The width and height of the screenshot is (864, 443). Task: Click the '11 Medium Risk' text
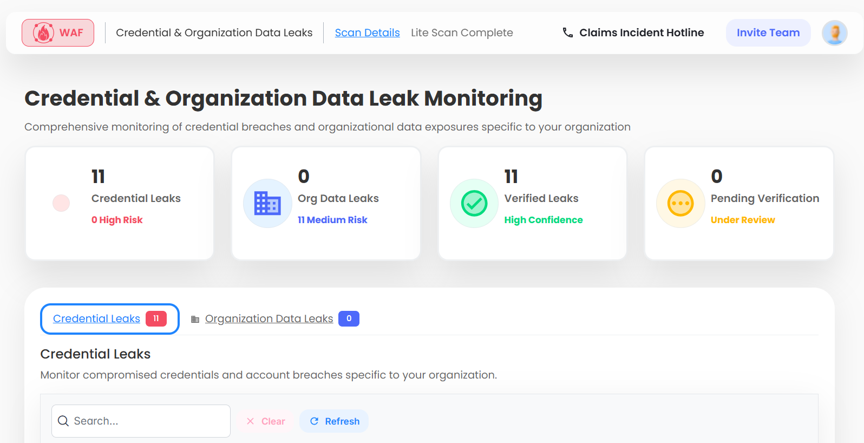tap(332, 220)
